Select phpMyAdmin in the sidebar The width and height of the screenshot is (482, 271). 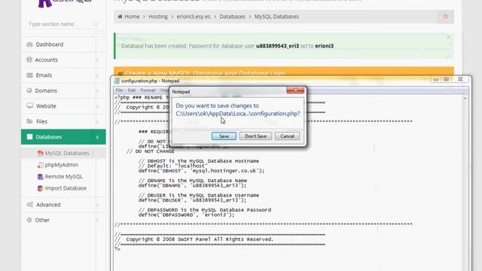(x=62, y=165)
